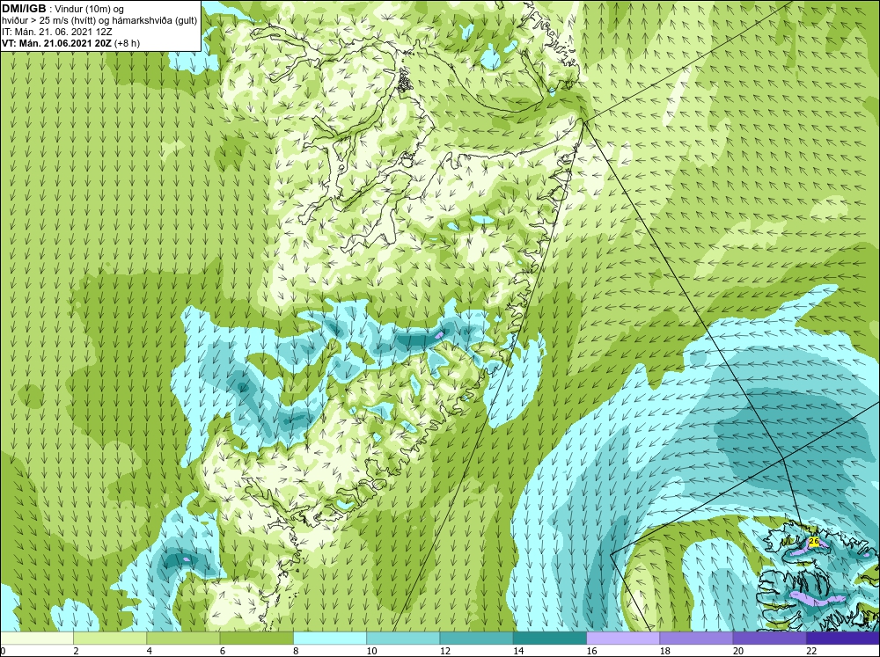The image size is (880, 657).
Task: Click the 14–16 m/s dark teal legend swatch
Action: [x=549, y=639]
